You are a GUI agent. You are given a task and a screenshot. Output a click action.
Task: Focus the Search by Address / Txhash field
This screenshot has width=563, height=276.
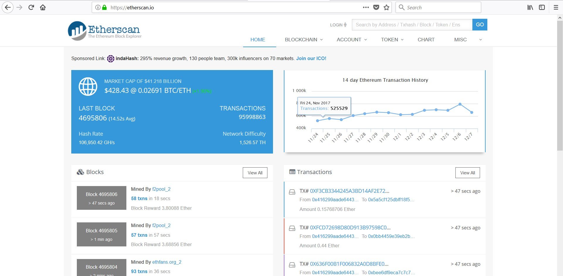(x=412, y=25)
